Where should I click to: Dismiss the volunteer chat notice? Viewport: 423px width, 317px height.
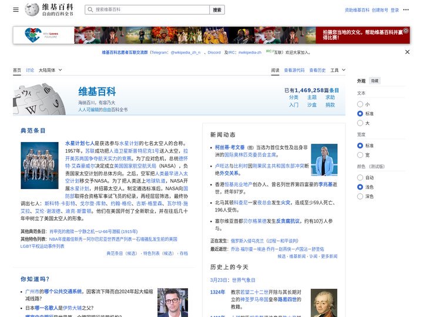pyautogui.click(x=407, y=52)
